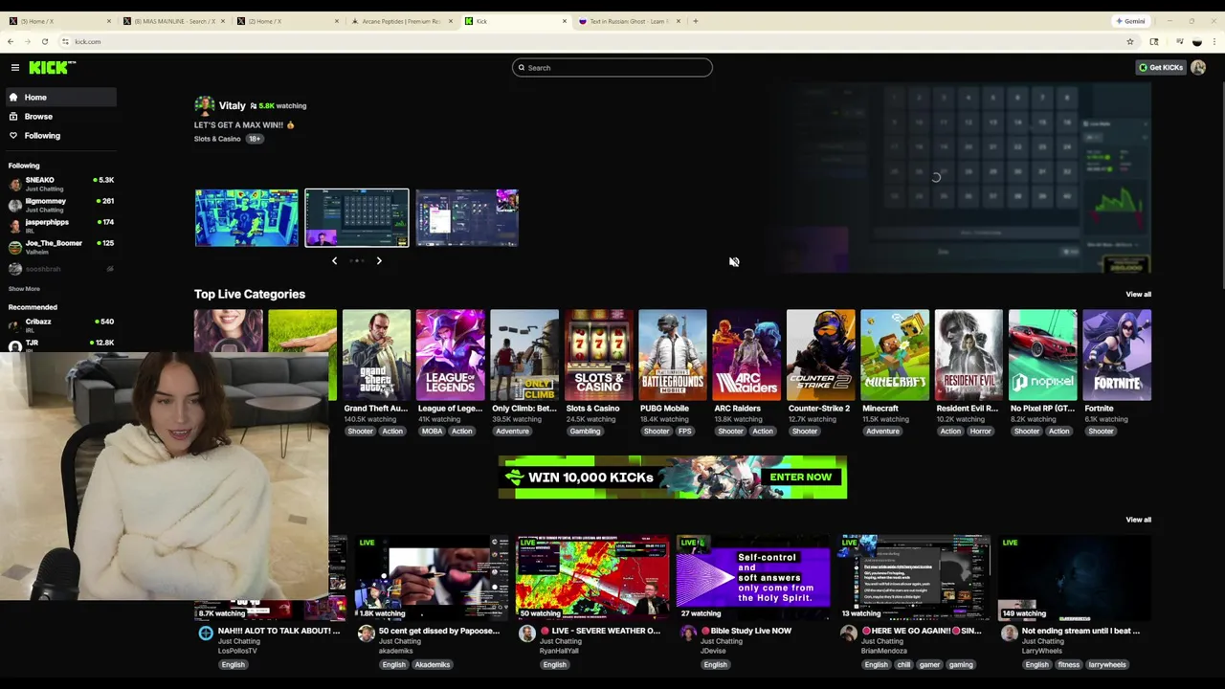Open the Akademiks tag on the stream card
1225x689 pixels.
click(432, 664)
